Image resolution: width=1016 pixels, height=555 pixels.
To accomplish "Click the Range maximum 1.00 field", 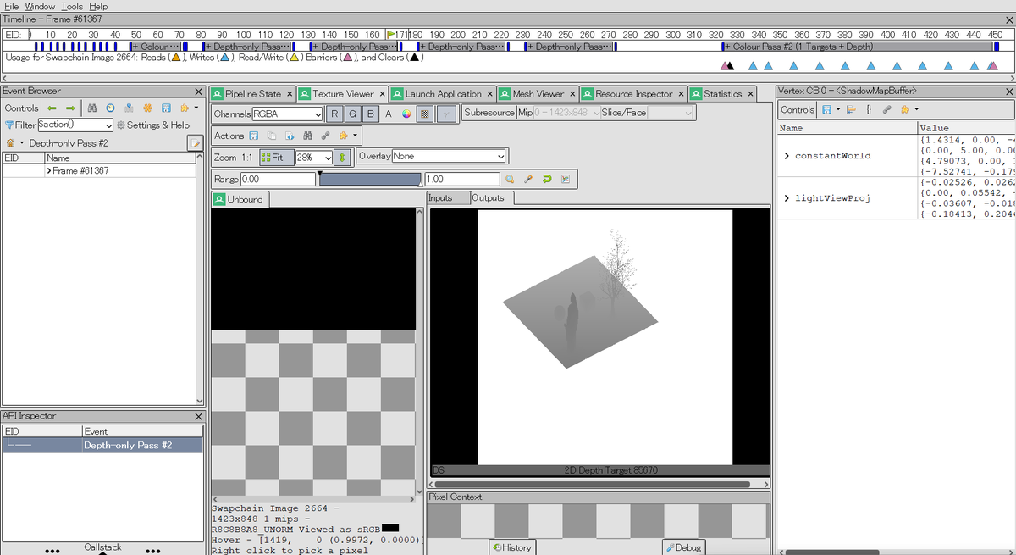I will pos(462,179).
